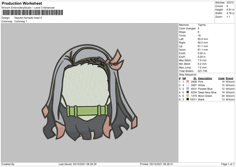Click the Left value '60.4 mm'
The height and width of the screenshot is (167, 236).
203,39
